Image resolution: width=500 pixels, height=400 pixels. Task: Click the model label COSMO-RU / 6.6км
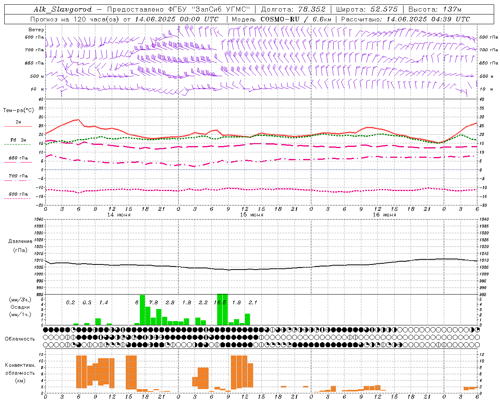coord(296,19)
